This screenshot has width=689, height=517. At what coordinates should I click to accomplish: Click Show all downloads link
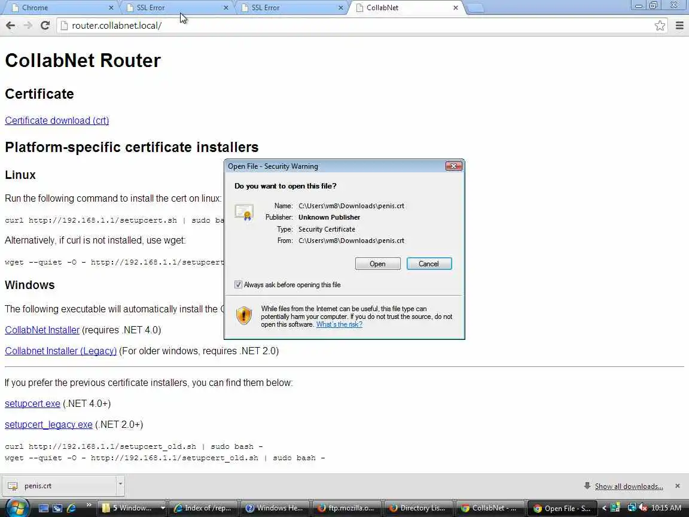point(629,486)
